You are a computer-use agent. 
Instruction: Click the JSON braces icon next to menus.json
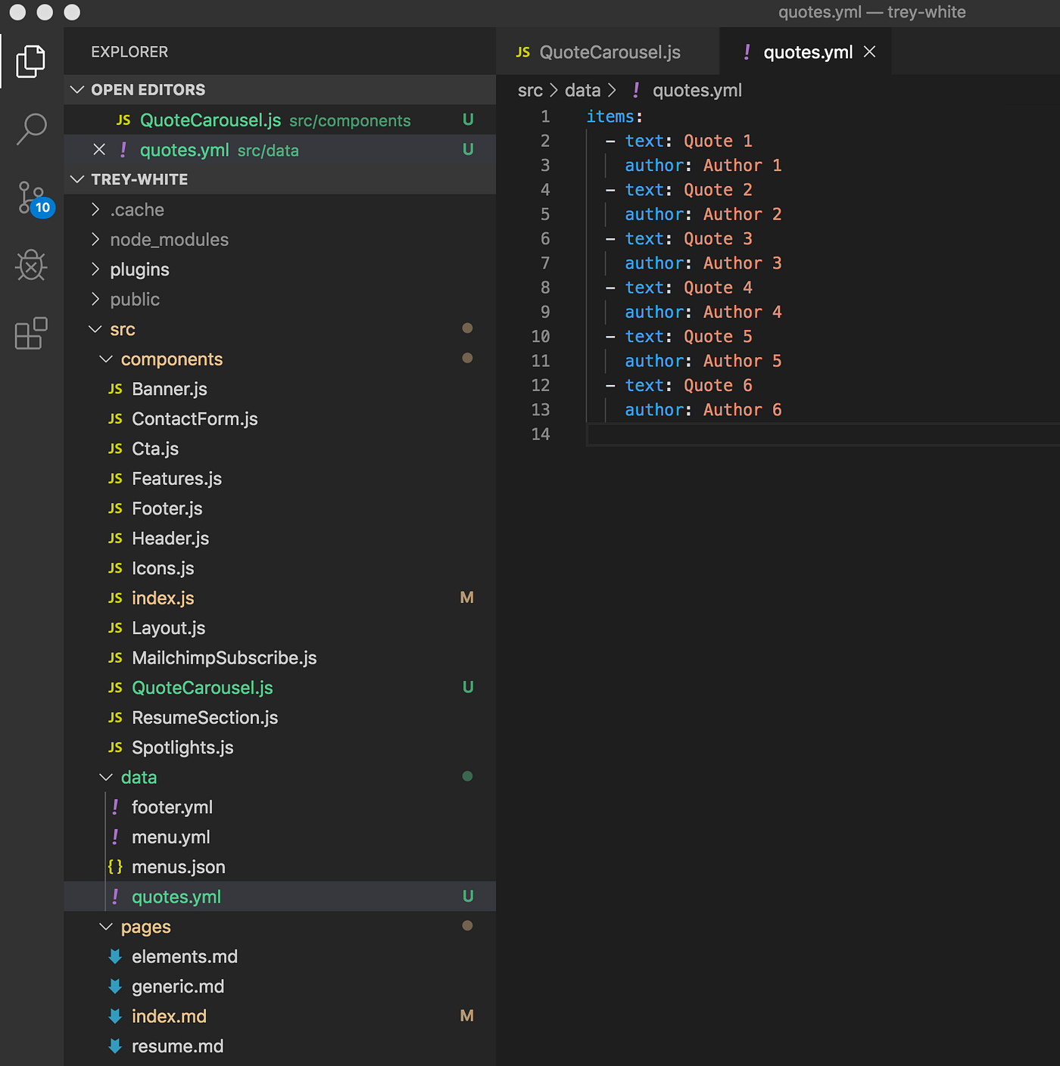(115, 866)
